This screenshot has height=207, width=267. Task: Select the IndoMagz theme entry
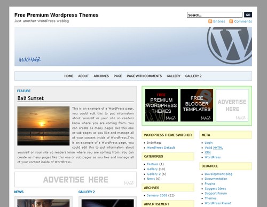point(154,143)
